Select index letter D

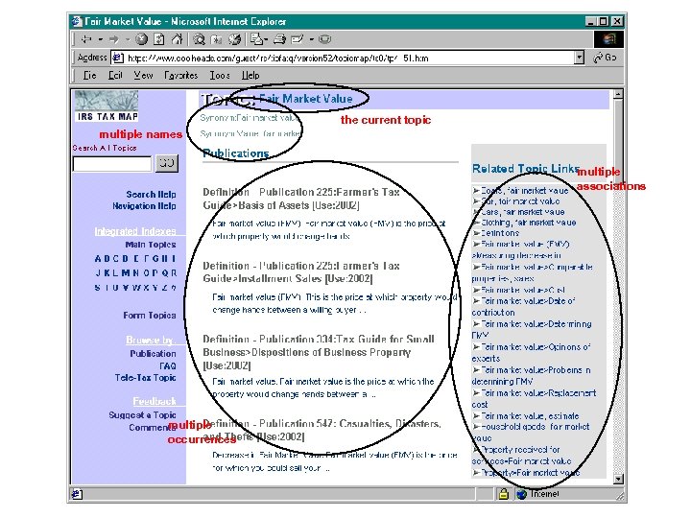click(x=126, y=259)
